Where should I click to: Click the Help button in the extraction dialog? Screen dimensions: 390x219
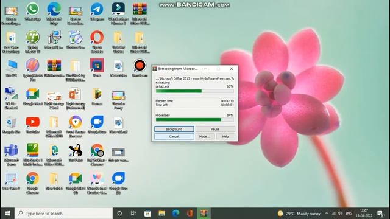pos(225,136)
